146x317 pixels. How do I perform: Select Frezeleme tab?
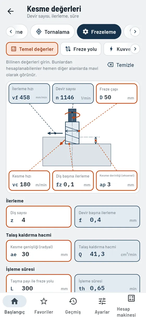pos(99,32)
